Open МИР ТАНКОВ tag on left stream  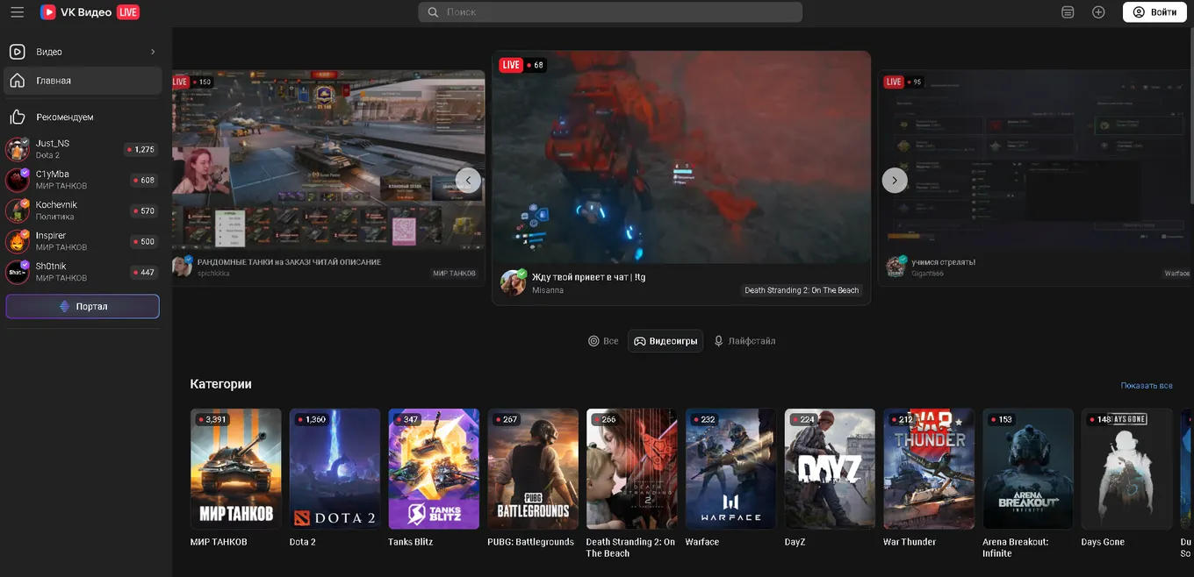coord(455,274)
